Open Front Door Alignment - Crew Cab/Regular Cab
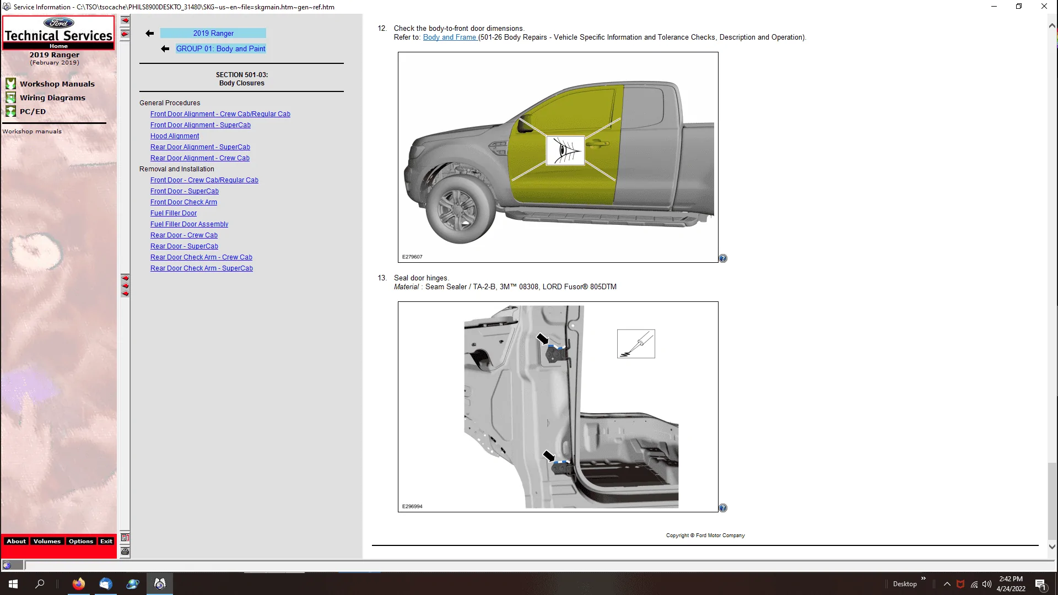The image size is (1058, 595). tap(220, 114)
